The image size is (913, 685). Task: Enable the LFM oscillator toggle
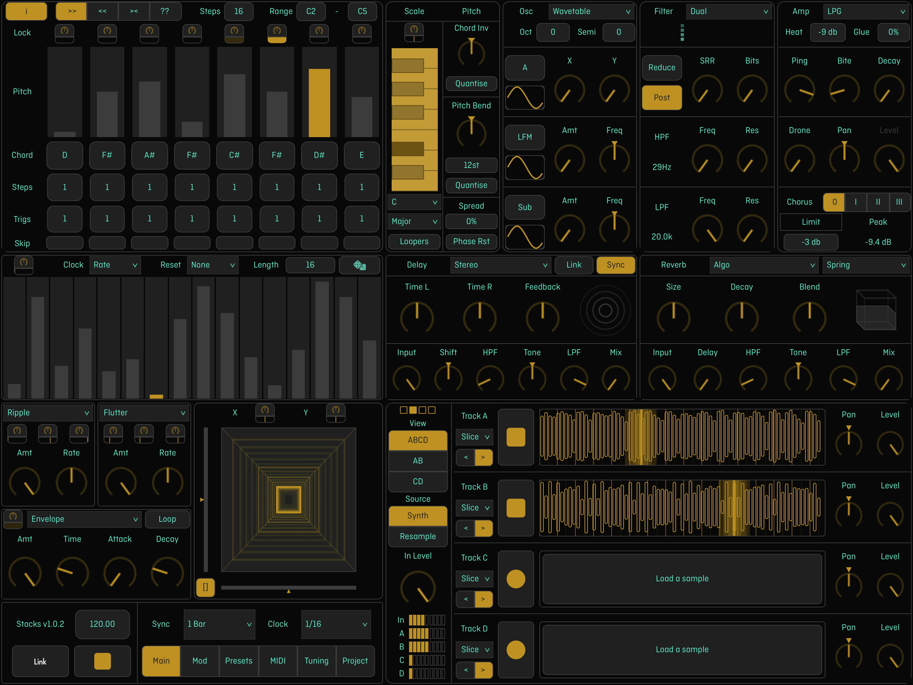(525, 137)
